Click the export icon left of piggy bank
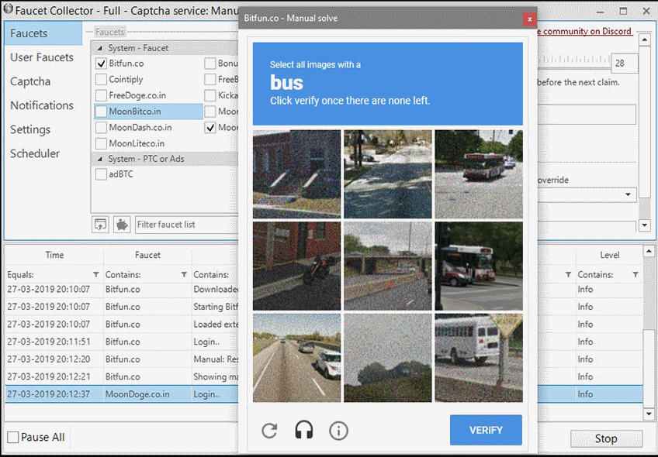 (100, 225)
